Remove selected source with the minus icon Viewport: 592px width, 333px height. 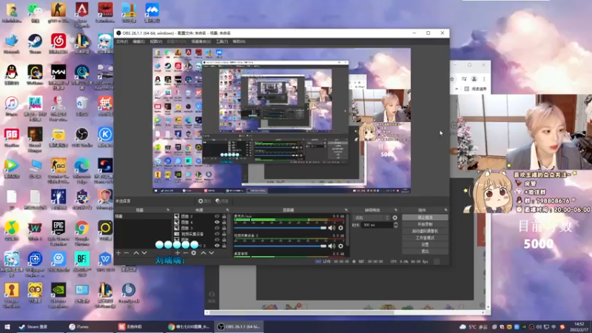click(186, 252)
